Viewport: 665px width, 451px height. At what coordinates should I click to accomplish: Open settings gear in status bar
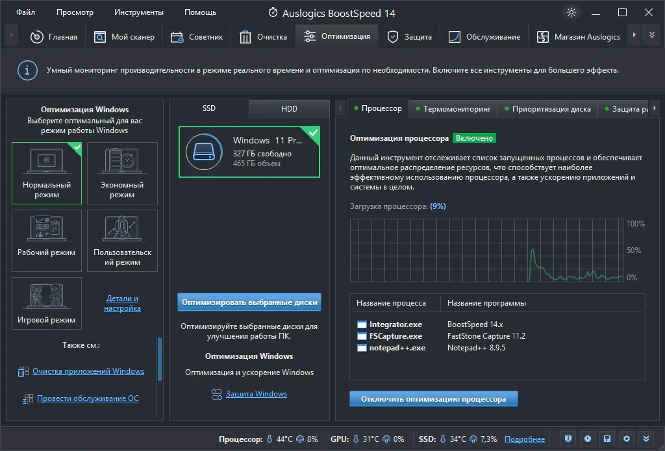(x=627, y=439)
